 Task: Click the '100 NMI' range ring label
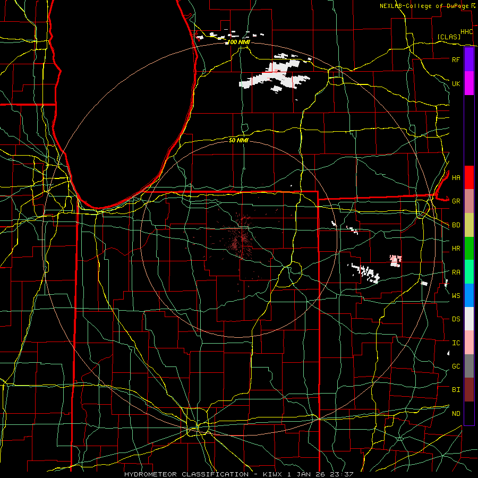[x=238, y=42]
